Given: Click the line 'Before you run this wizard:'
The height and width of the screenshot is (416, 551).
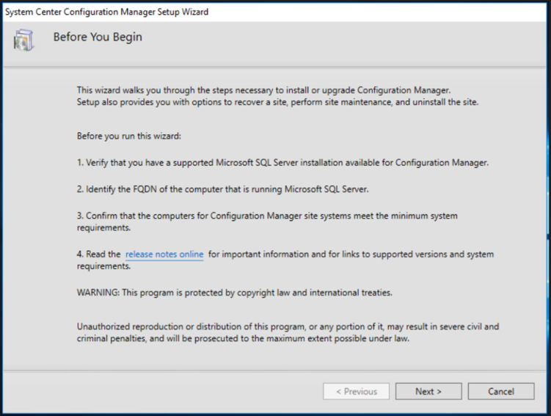Looking at the screenshot, I should click(129, 136).
